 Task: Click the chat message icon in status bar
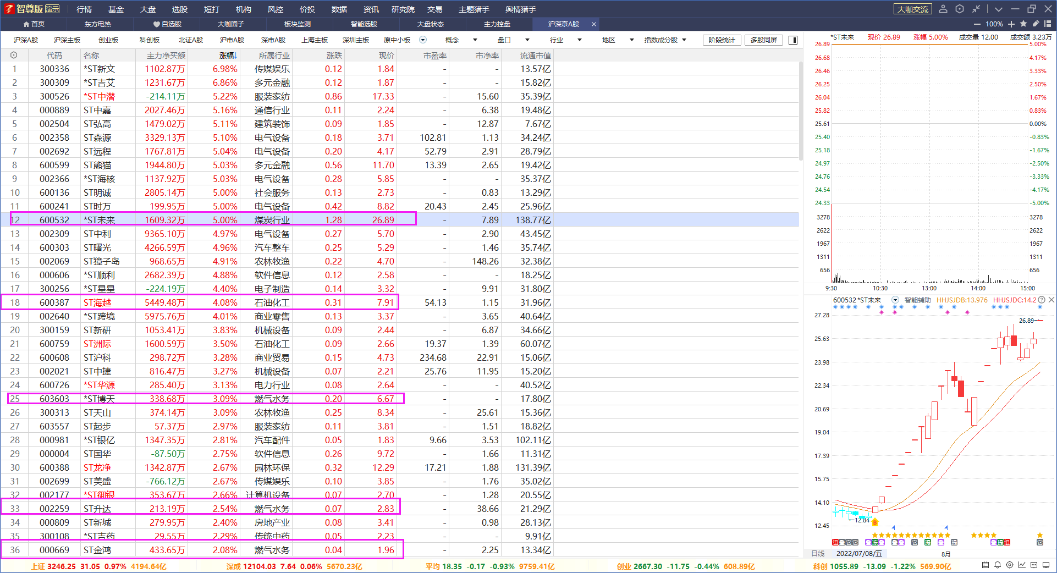pyautogui.click(x=1034, y=565)
